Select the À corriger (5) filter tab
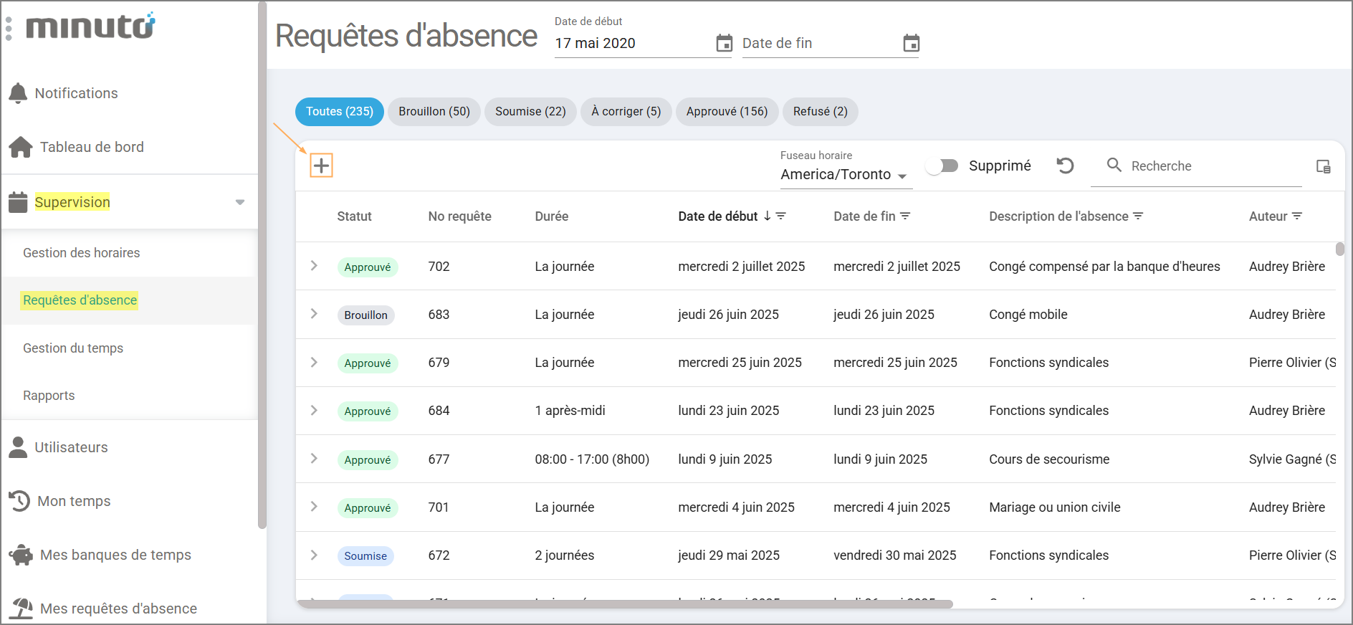1353x625 pixels. click(626, 111)
